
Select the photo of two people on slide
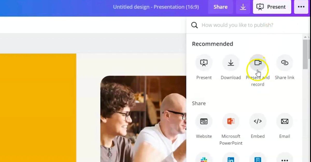(143, 119)
